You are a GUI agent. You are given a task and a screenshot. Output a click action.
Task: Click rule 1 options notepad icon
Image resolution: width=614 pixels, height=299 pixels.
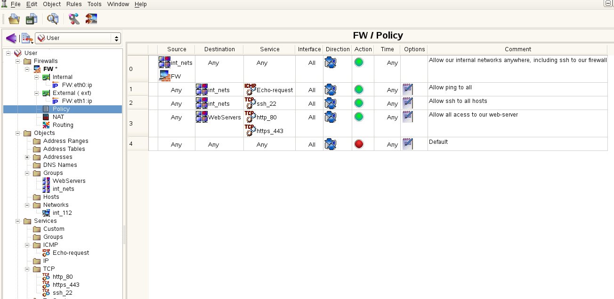(408, 89)
